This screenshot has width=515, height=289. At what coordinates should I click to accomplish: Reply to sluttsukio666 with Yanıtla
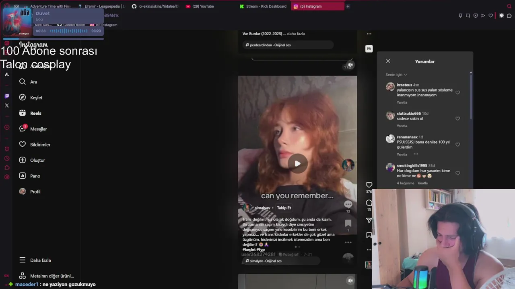pyautogui.click(x=402, y=126)
